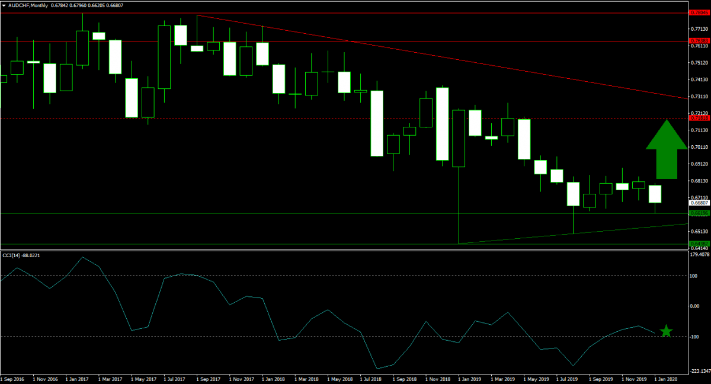Screen dimensions: 711x384
Task: Click the red 0.71918 dashed level label
Action: 699,118
